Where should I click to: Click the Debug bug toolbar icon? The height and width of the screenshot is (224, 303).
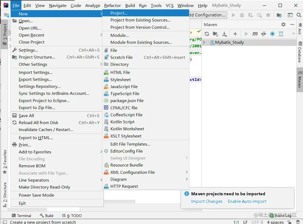[x=242, y=15]
